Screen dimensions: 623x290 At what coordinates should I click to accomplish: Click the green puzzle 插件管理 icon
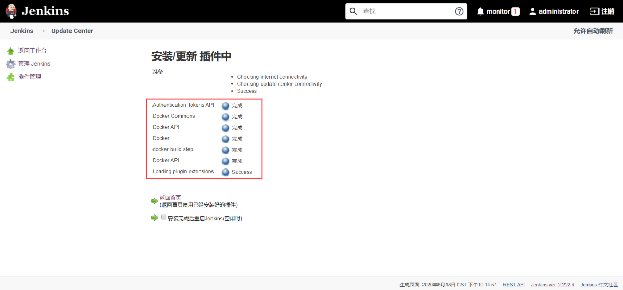point(11,77)
